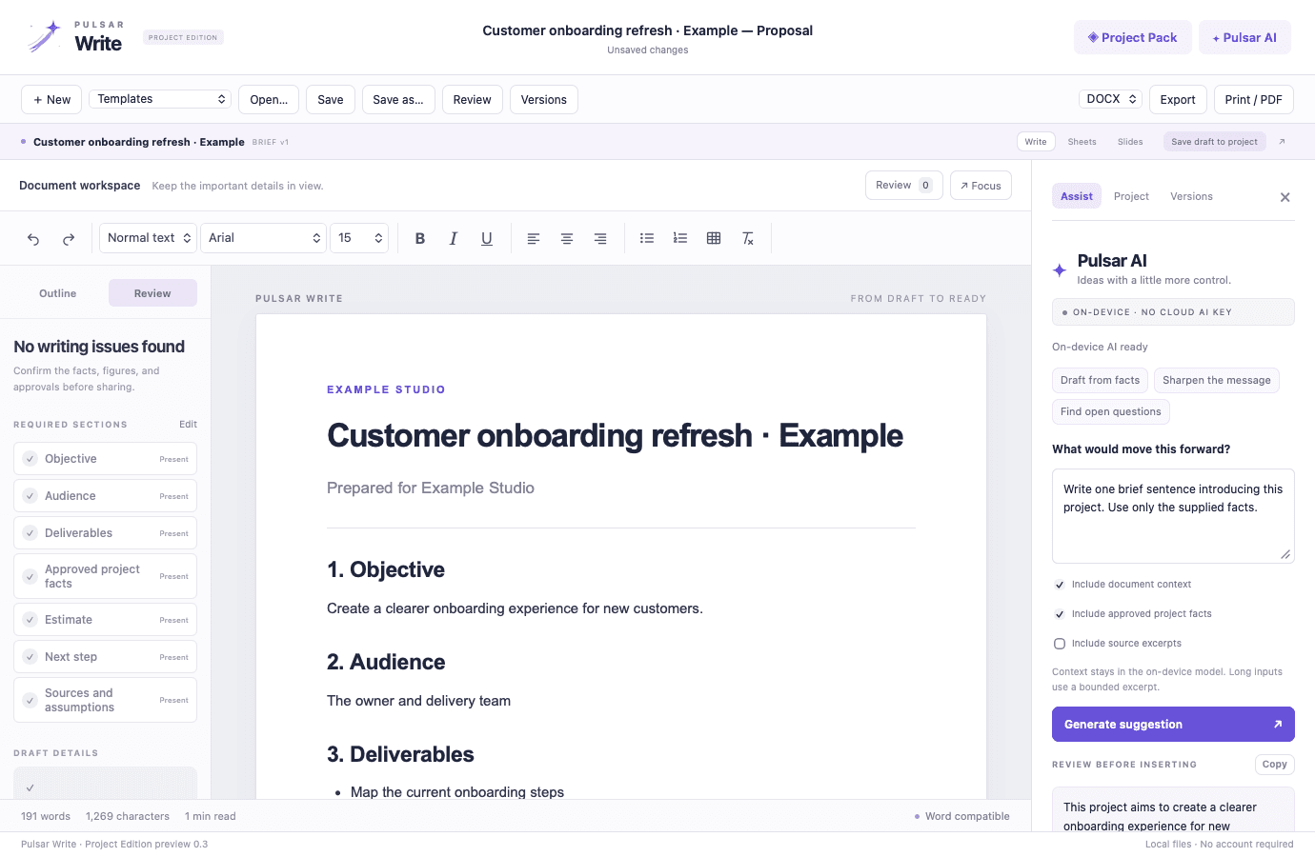Switch to the Outline tab
1315x857 pixels.
[x=58, y=293]
